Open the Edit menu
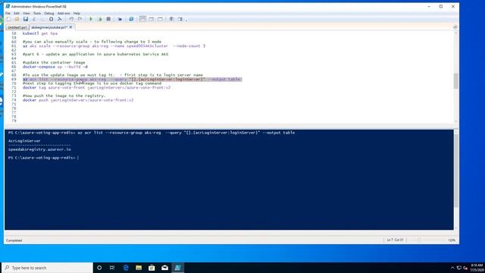 17,14
